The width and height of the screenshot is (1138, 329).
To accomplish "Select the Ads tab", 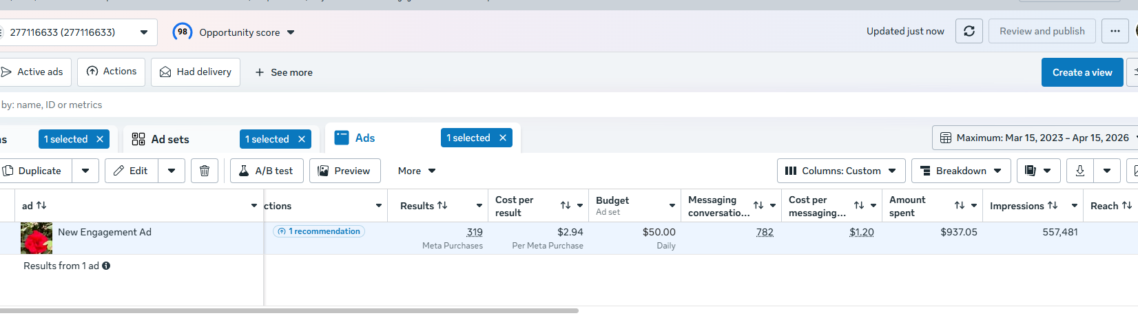I will pos(364,138).
